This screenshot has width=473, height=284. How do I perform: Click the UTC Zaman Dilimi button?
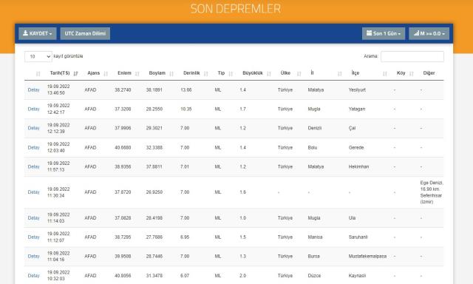coord(85,33)
